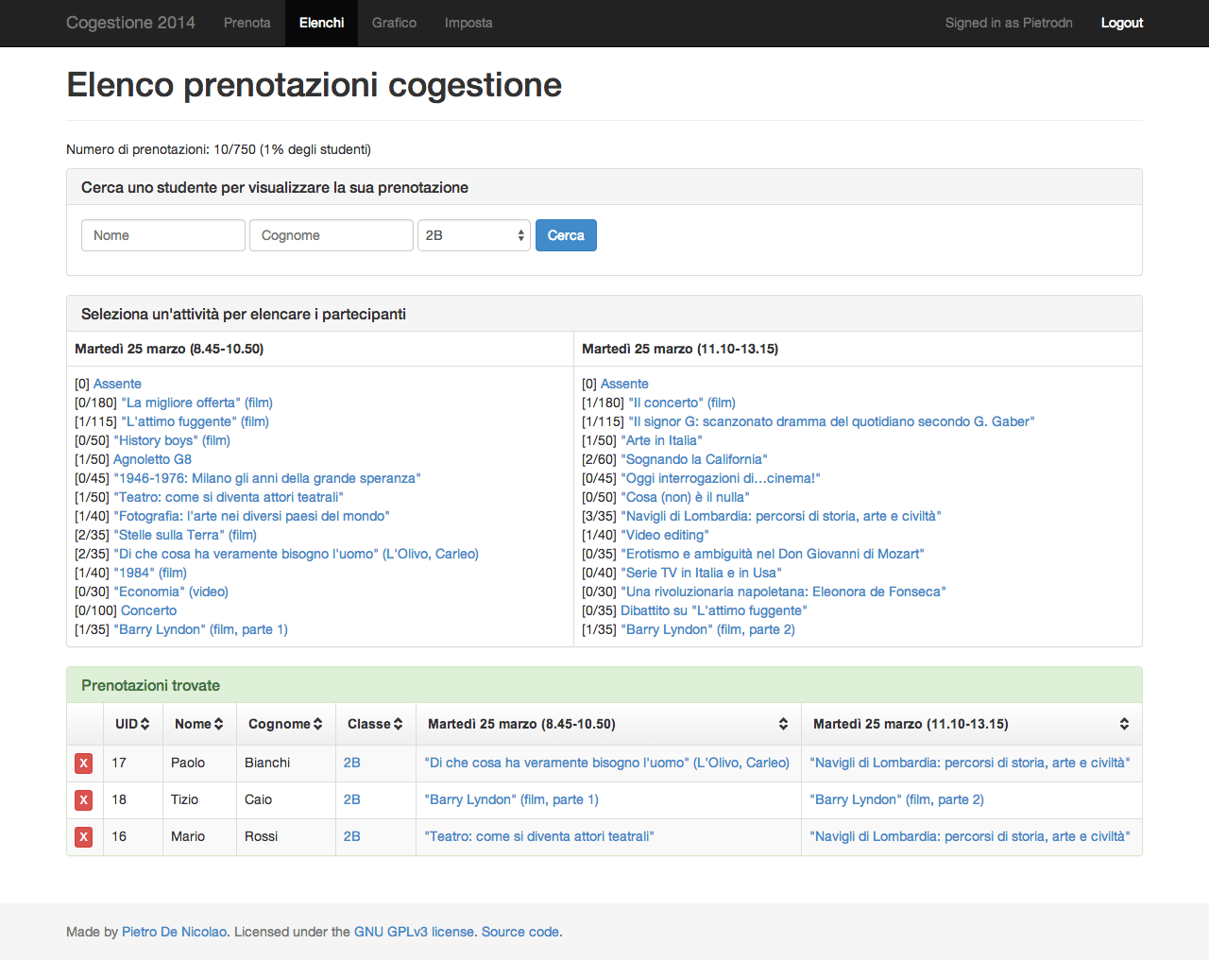
Task: Open "Barry Lyndon" (film, parte 1) activity list
Action: click(x=200, y=629)
